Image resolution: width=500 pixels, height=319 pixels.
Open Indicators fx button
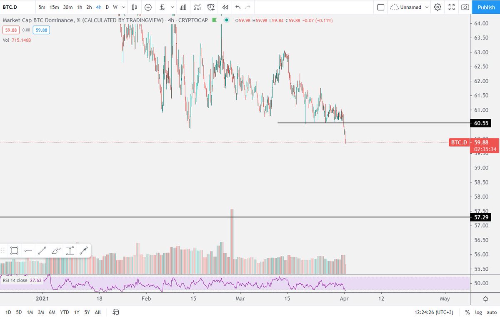coord(162,7)
